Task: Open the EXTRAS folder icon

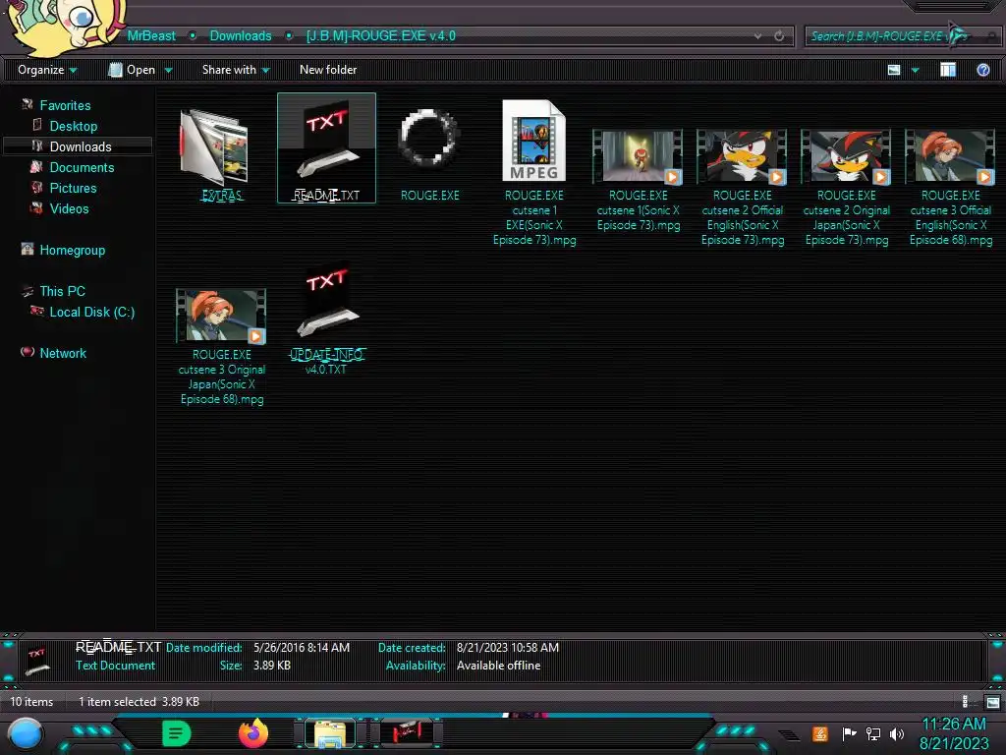Action: pyautogui.click(x=215, y=147)
